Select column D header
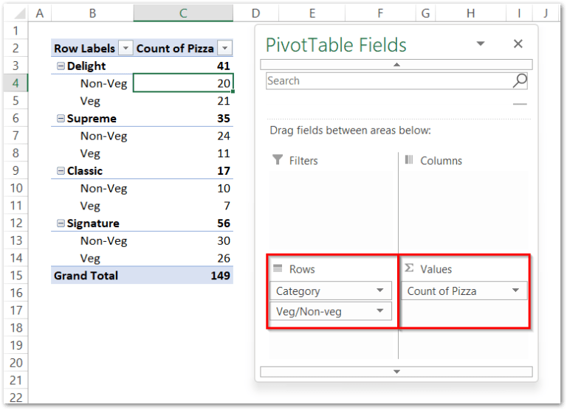 (255, 13)
